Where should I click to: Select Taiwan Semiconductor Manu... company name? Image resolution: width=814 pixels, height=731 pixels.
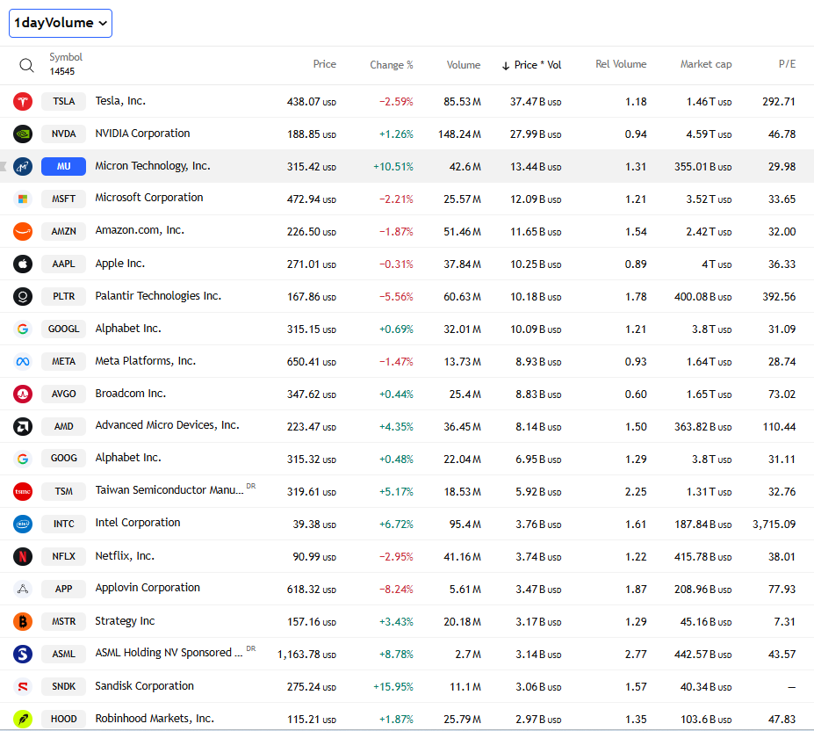[169, 490]
